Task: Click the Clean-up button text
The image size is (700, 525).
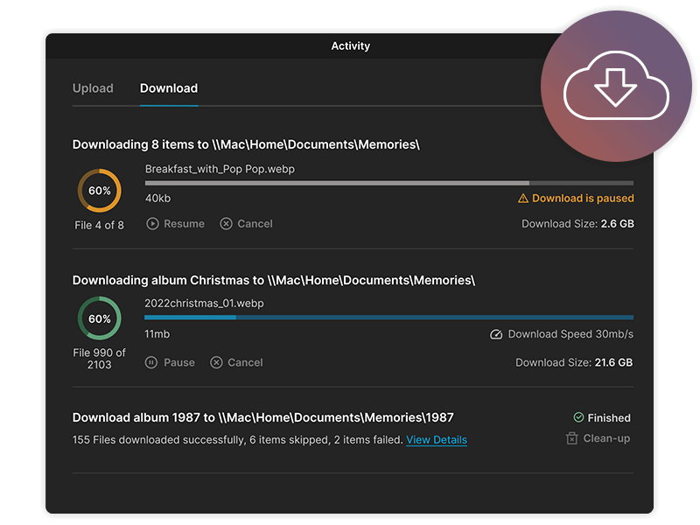Action: 606,438
